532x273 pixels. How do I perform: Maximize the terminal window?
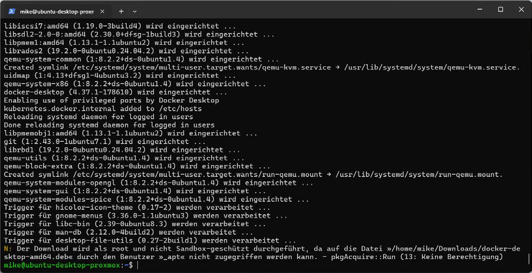pyautogui.click(x=501, y=10)
